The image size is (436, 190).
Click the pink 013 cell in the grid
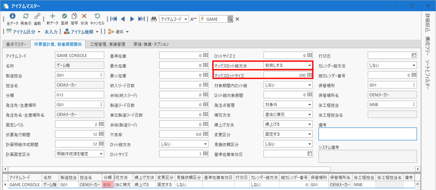coord(107,184)
